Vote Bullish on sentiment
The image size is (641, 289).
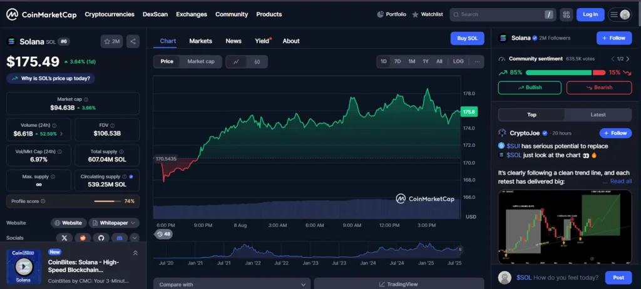click(x=530, y=88)
